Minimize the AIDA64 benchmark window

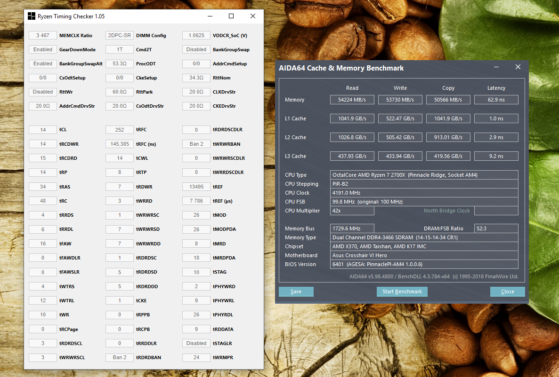point(496,67)
